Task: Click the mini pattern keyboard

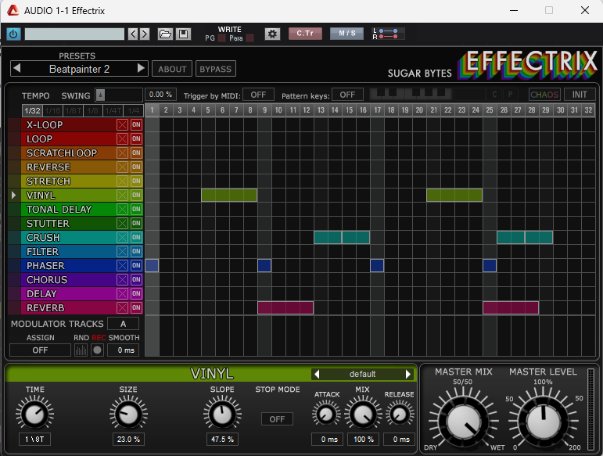Action: (411, 94)
